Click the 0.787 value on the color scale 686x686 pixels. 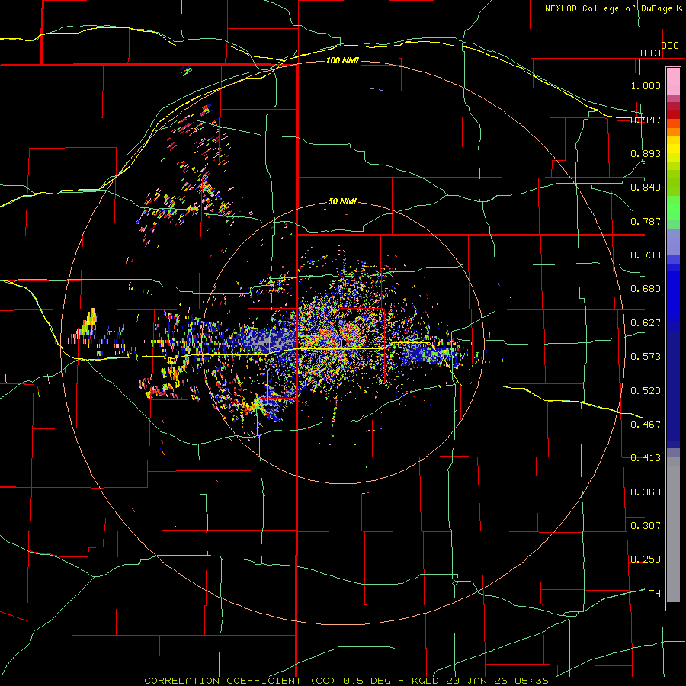pos(646,221)
